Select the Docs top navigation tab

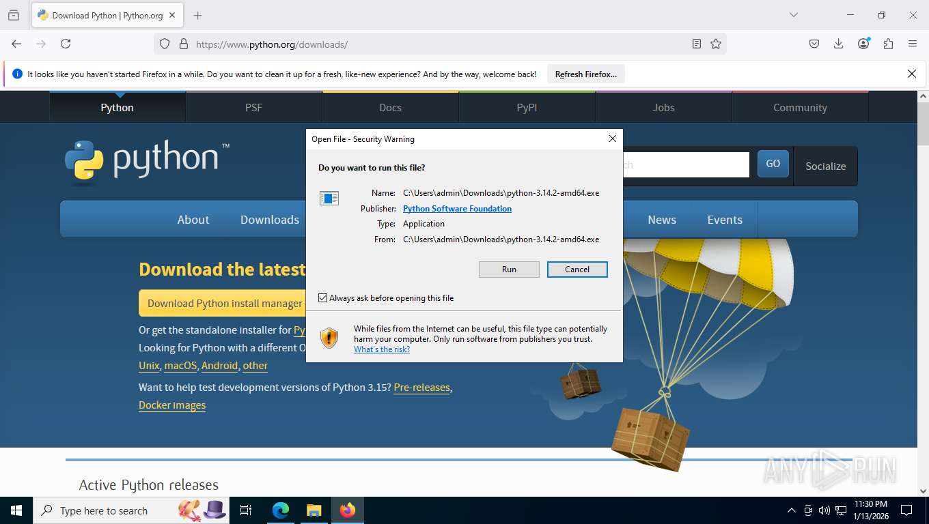(391, 107)
